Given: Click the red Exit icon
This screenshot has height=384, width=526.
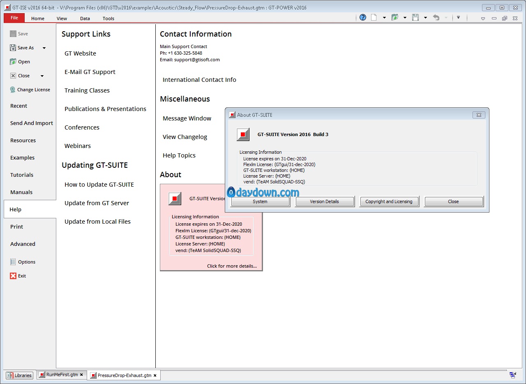Looking at the screenshot, I should click(x=13, y=276).
